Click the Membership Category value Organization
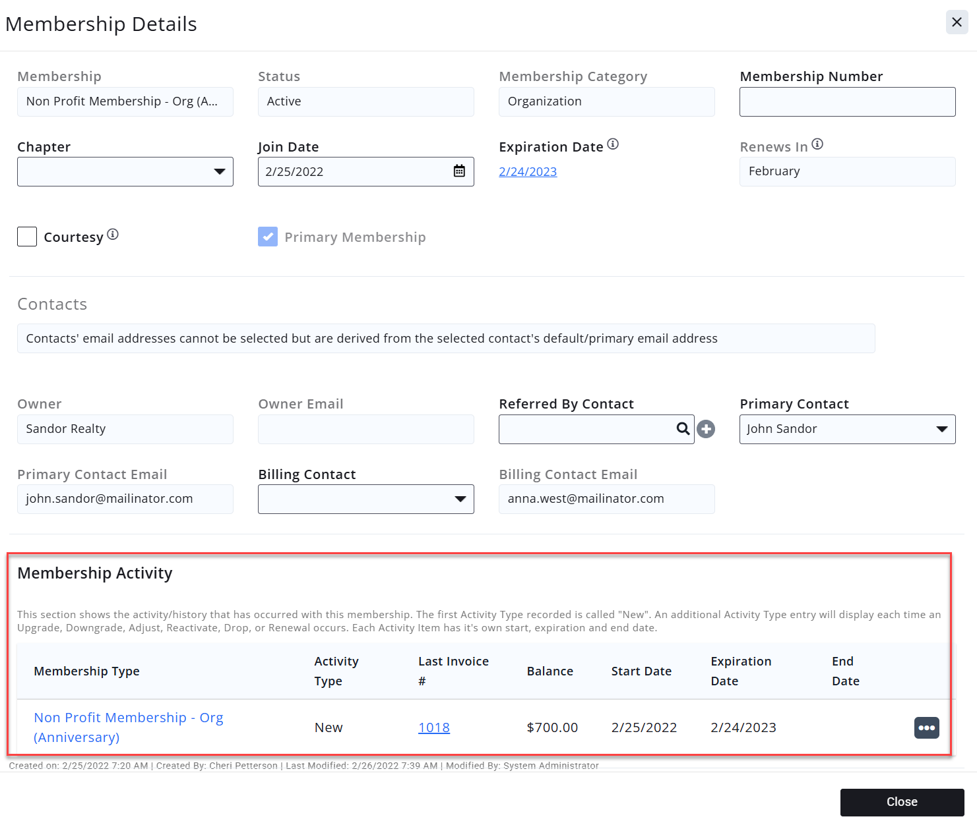Viewport: 977px width, 825px height. 607,101
